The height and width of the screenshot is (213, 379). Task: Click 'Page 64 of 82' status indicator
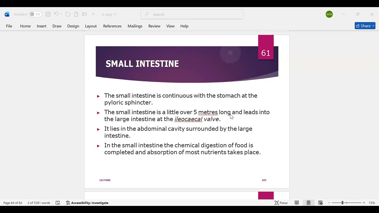[13, 203]
